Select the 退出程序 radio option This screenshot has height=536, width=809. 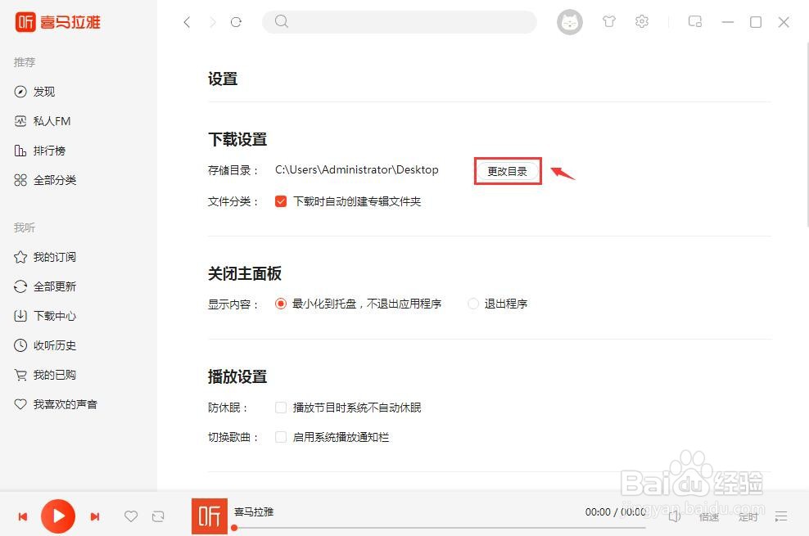coord(473,303)
